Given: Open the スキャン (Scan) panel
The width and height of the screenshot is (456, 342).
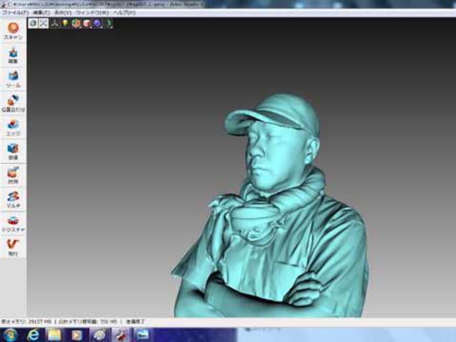Looking at the screenshot, I should click(x=13, y=31).
